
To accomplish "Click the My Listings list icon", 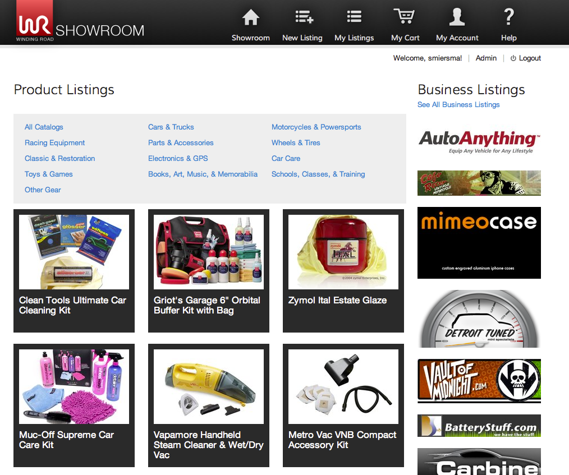I will tap(354, 17).
